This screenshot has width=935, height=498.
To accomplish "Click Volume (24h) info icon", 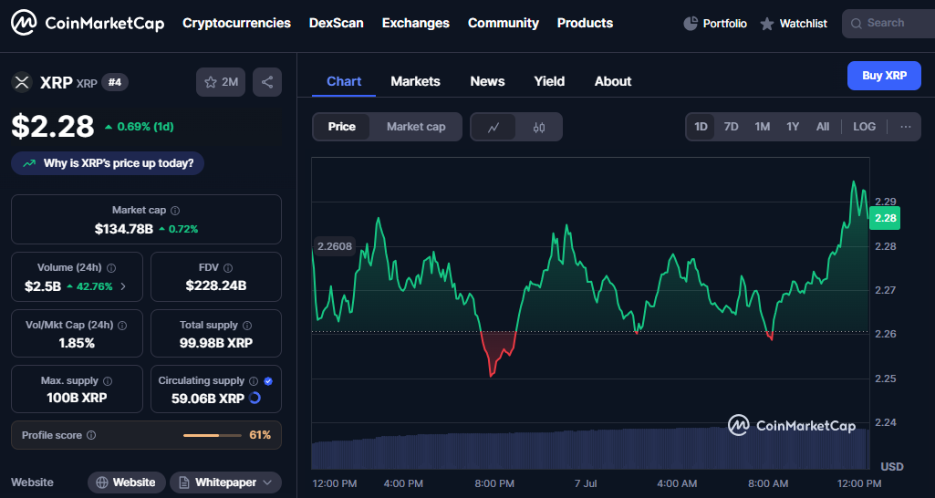I will click(x=111, y=268).
